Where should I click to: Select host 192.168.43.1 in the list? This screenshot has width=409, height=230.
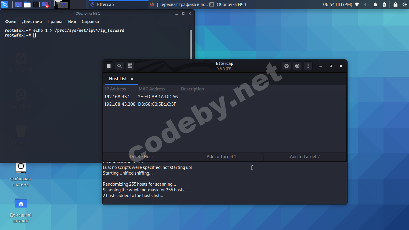click(117, 97)
